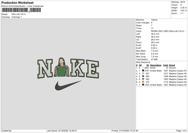The width and height of the screenshot is (188, 133).
Task: Select the Hoop value 'RE28b (200 x 280)'
Action: (x=159, y=31)
